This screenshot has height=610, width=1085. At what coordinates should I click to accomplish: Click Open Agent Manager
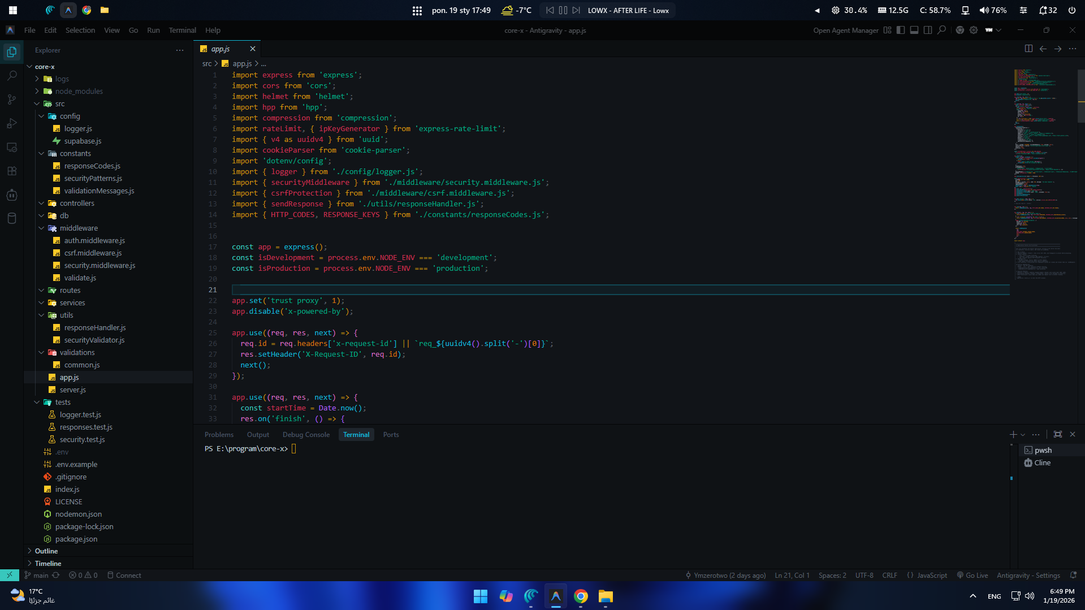tap(845, 31)
